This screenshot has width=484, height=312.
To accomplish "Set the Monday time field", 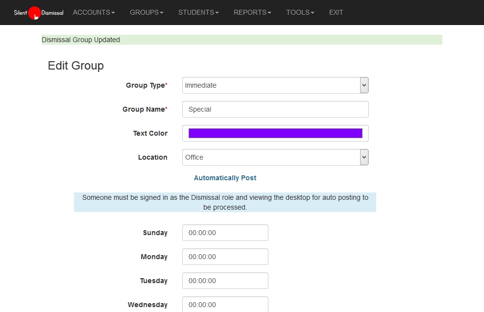I will [x=225, y=257].
